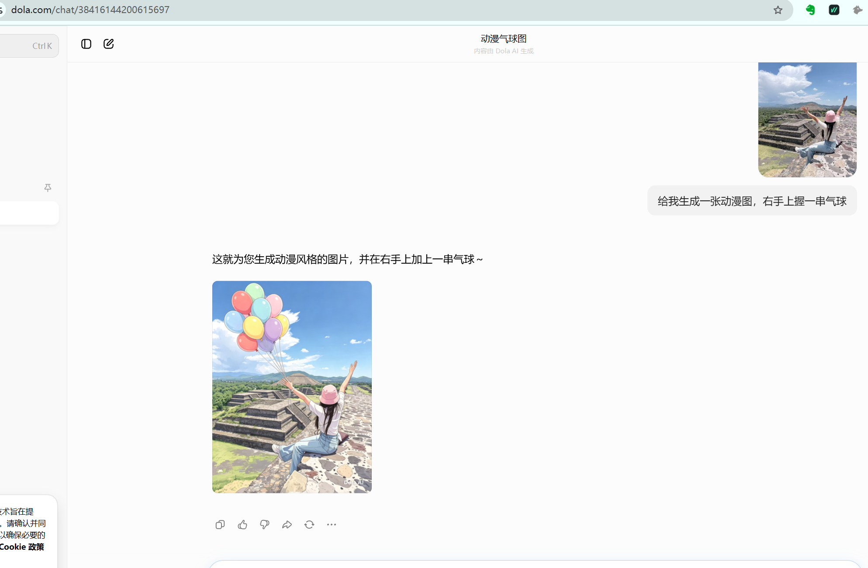Viewport: 868px width, 568px height.
Task: Open the green Evernote extension icon
Action: [x=810, y=10]
